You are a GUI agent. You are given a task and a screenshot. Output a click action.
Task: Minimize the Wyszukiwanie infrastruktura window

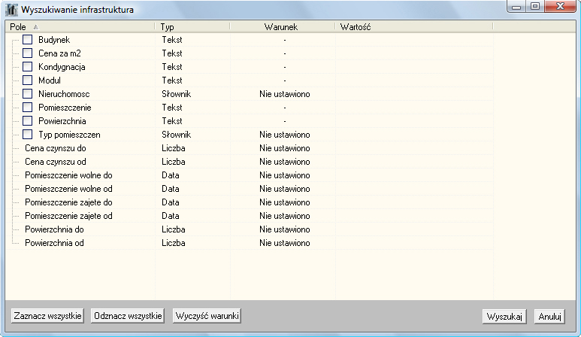tap(516, 7)
